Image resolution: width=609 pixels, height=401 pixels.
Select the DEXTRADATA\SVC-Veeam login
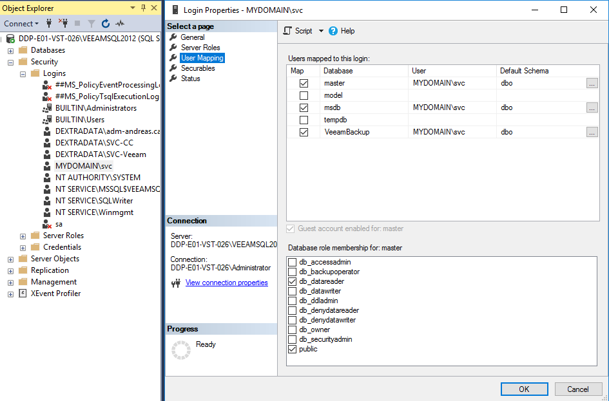pyautogui.click(x=101, y=154)
